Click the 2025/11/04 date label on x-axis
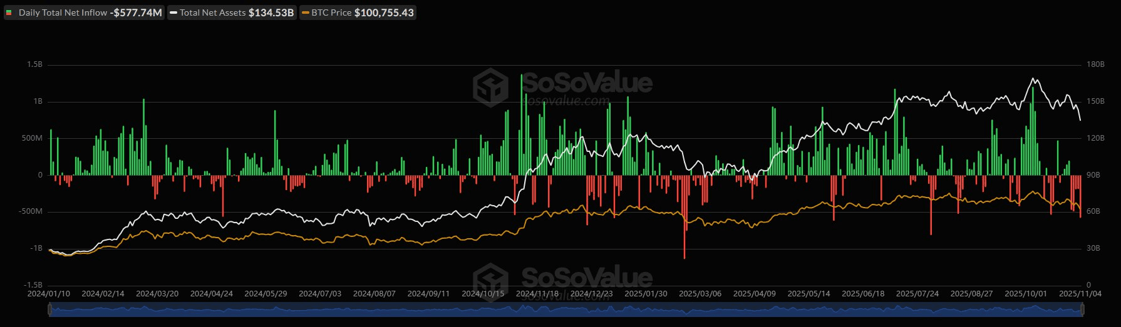1121x327 pixels. (1080, 293)
